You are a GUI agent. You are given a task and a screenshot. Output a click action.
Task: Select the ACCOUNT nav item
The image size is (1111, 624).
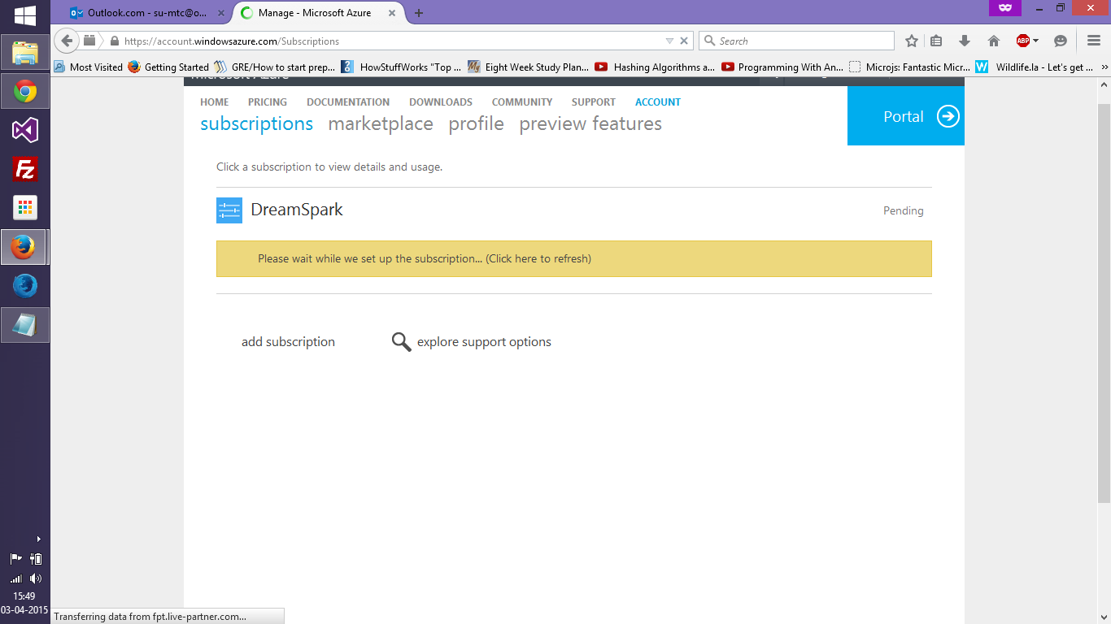[658, 102]
